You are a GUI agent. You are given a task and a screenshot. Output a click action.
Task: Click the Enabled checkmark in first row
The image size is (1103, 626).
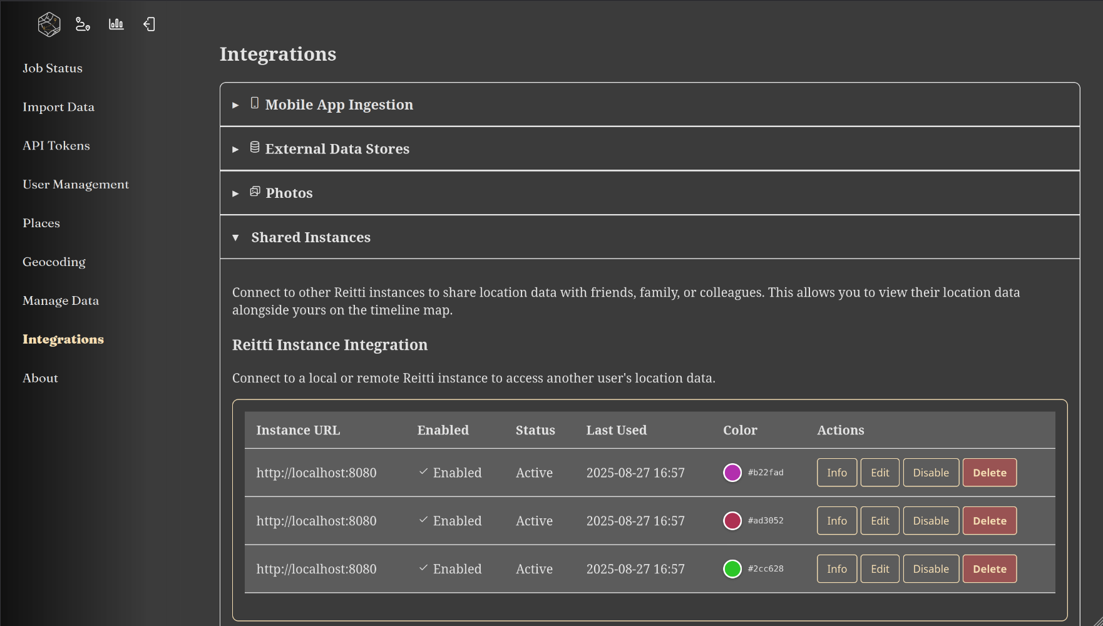[424, 472]
